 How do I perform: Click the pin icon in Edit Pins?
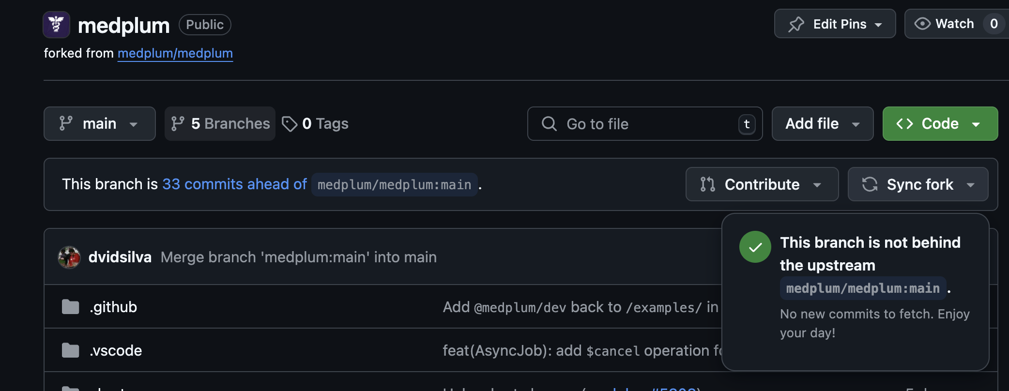(x=796, y=24)
